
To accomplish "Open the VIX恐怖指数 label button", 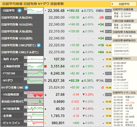I will point(12,95).
